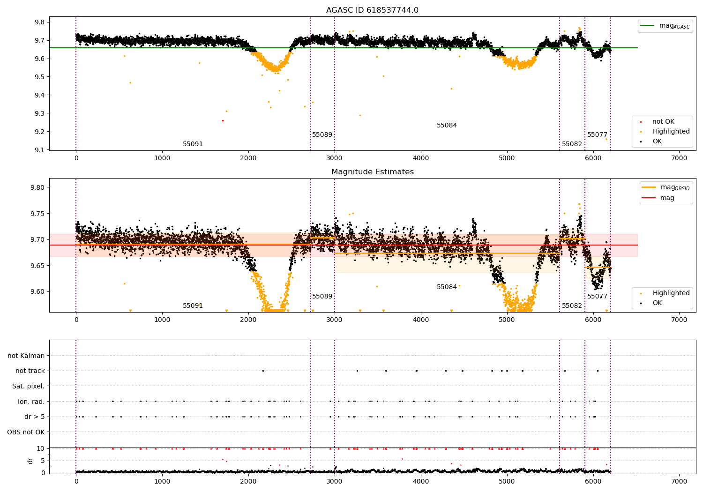The height and width of the screenshot is (492, 703).
Task: Click the 9.80 y-tick in Magnitude Estimates plot
Action: click(x=37, y=187)
